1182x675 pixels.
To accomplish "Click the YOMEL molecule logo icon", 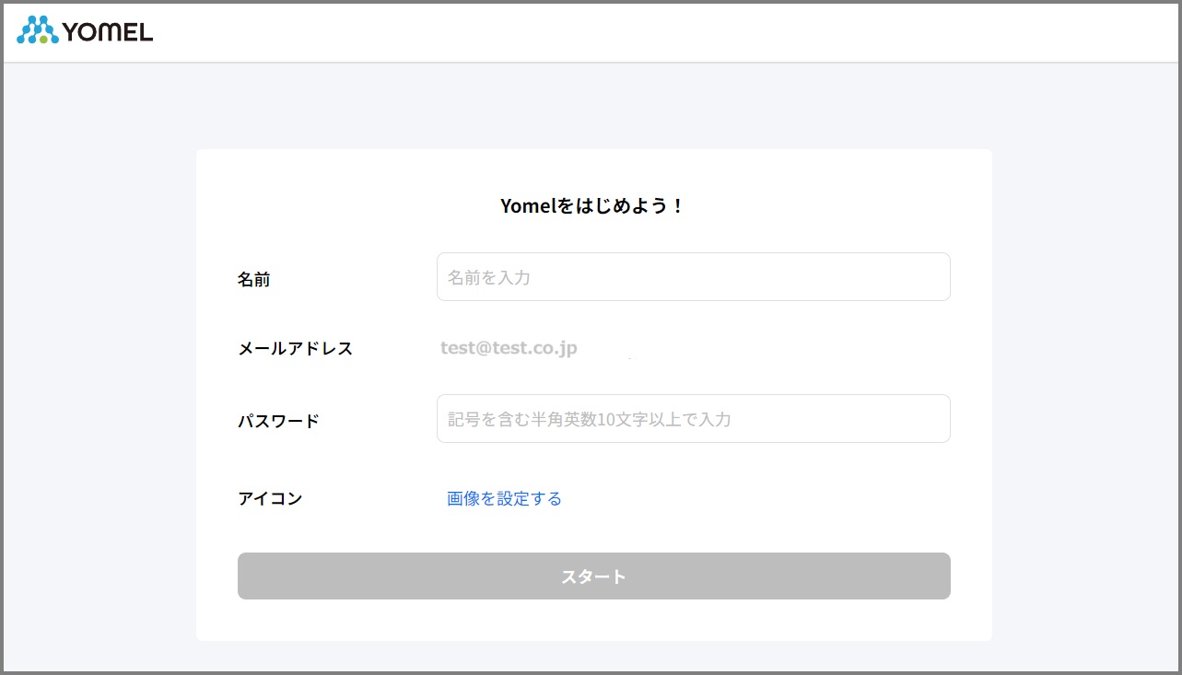I will click(38, 30).
